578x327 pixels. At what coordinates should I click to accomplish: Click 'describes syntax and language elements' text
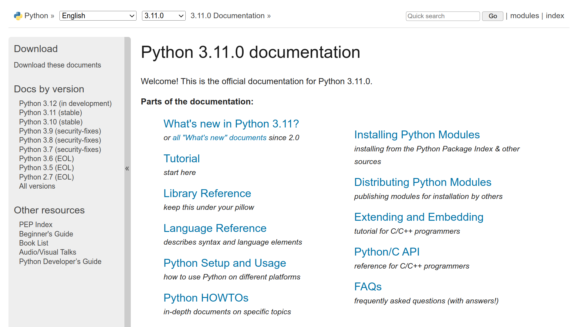tap(233, 242)
